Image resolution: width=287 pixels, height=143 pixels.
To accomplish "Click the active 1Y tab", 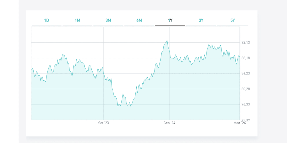I will pos(170,20).
